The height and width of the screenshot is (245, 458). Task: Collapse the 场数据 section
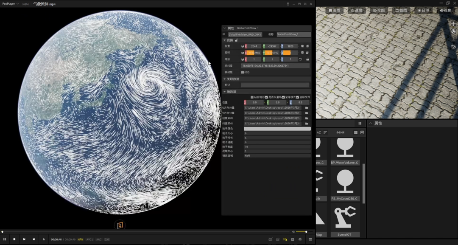pos(225,92)
